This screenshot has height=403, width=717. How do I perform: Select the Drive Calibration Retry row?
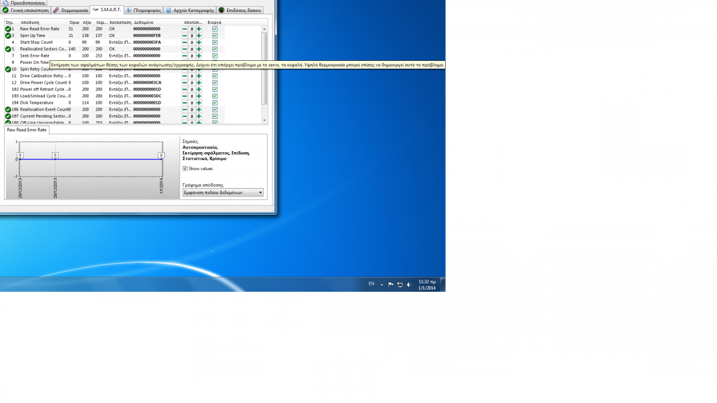tap(115, 76)
